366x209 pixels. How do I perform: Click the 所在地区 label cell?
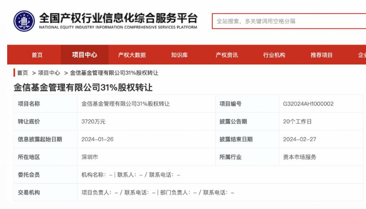tap(46, 157)
